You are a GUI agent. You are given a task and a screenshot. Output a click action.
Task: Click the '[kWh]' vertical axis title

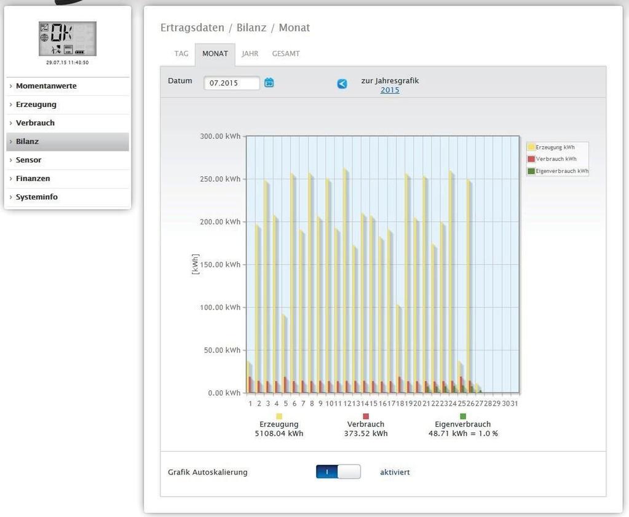[196, 264]
